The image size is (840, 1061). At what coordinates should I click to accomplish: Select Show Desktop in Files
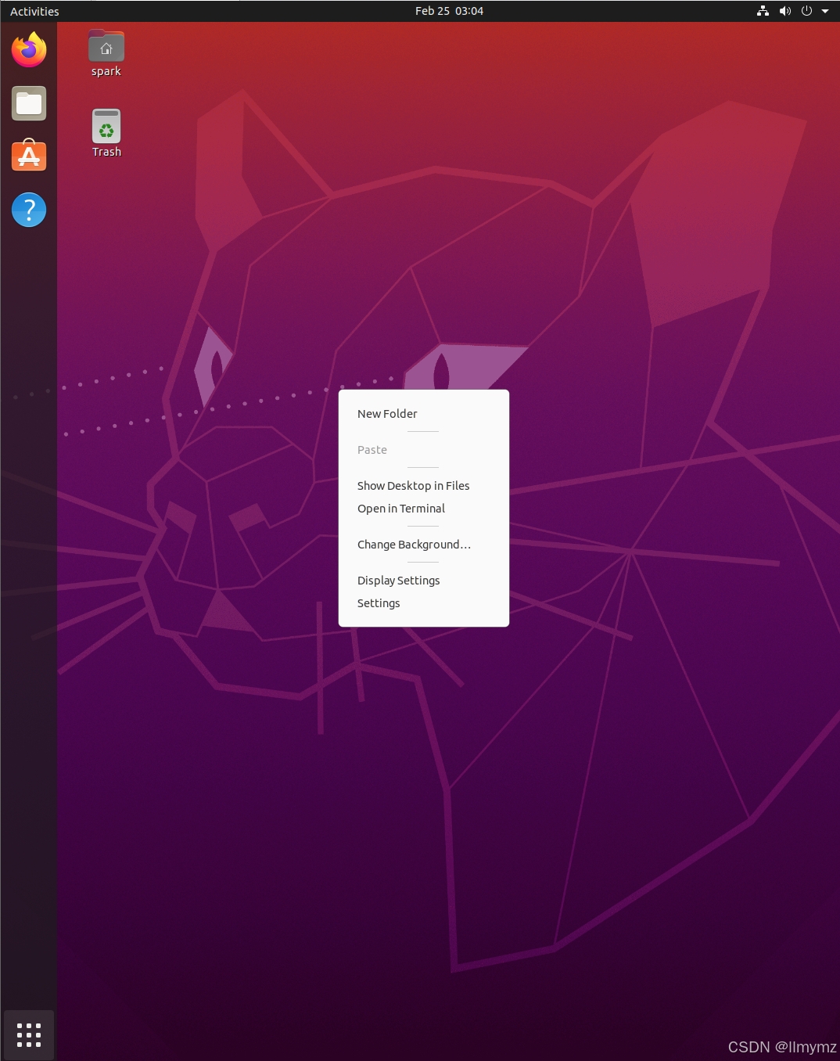424,486
